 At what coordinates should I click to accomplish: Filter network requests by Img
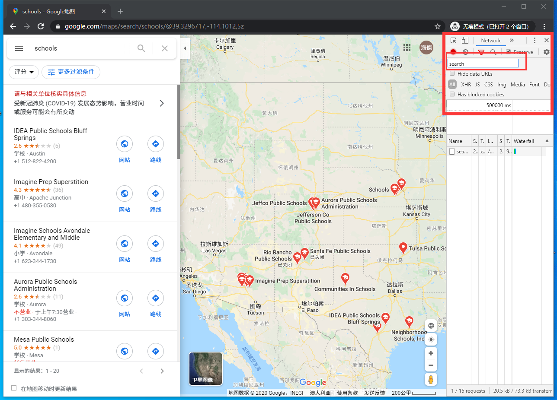coord(502,85)
